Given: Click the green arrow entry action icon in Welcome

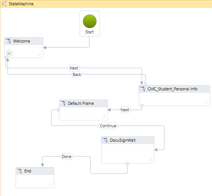Looking at the screenshot, I should [9, 53].
